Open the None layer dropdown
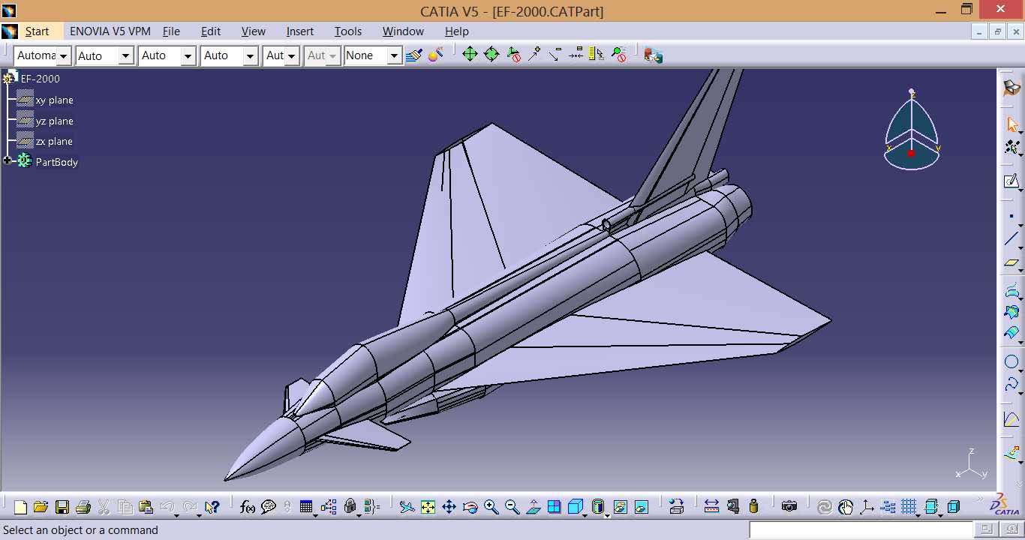 pos(395,55)
